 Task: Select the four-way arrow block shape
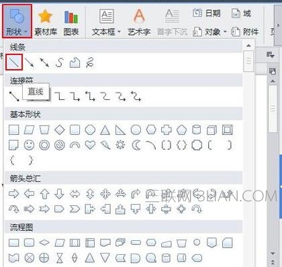(x=105, y=194)
